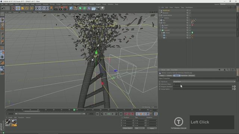The image size is (239, 134).
Task: Switch to the Coord. tab
Action: [x=169, y=76]
